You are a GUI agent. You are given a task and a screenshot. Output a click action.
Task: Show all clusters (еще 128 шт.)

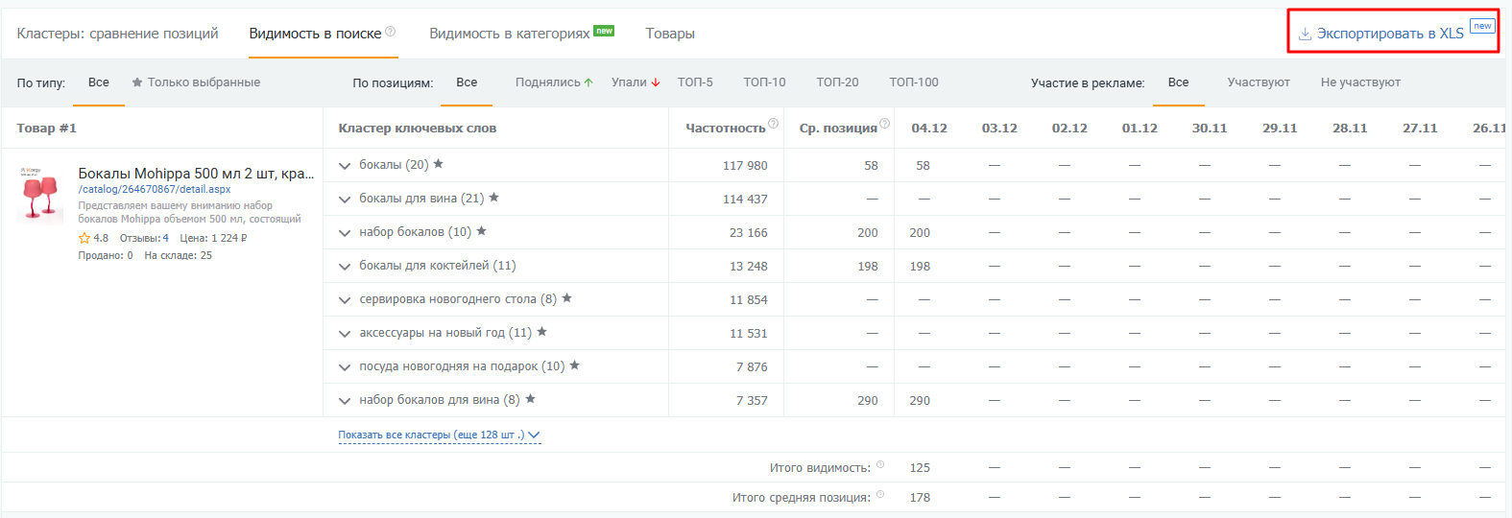pyautogui.click(x=439, y=436)
